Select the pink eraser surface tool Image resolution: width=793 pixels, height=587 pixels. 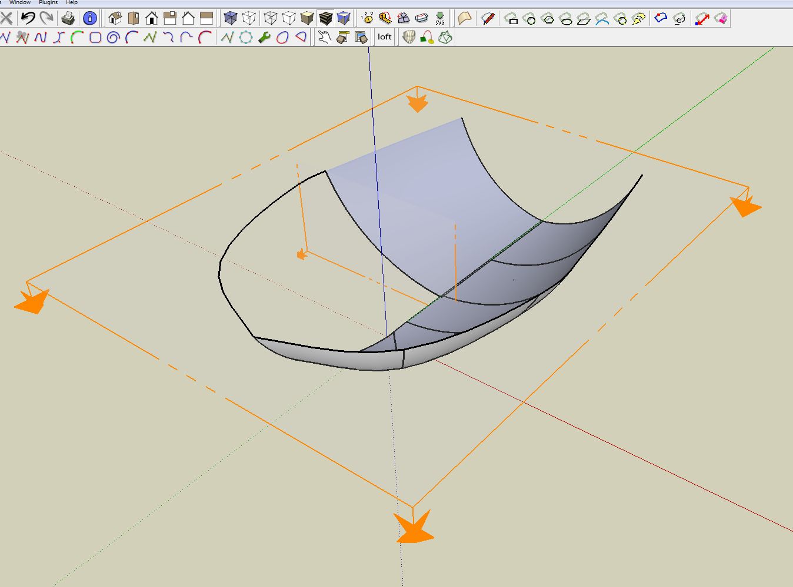point(721,18)
